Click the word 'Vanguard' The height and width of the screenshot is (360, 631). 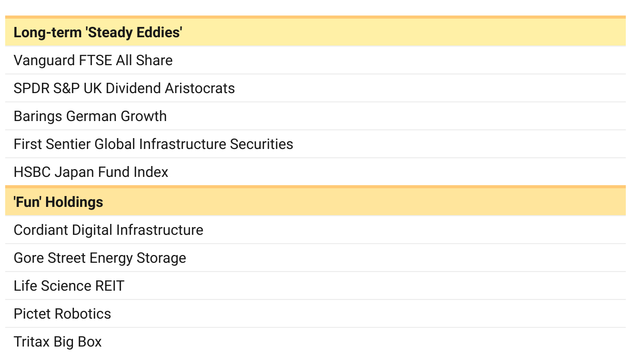pyautogui.click(x=44, y=61)
